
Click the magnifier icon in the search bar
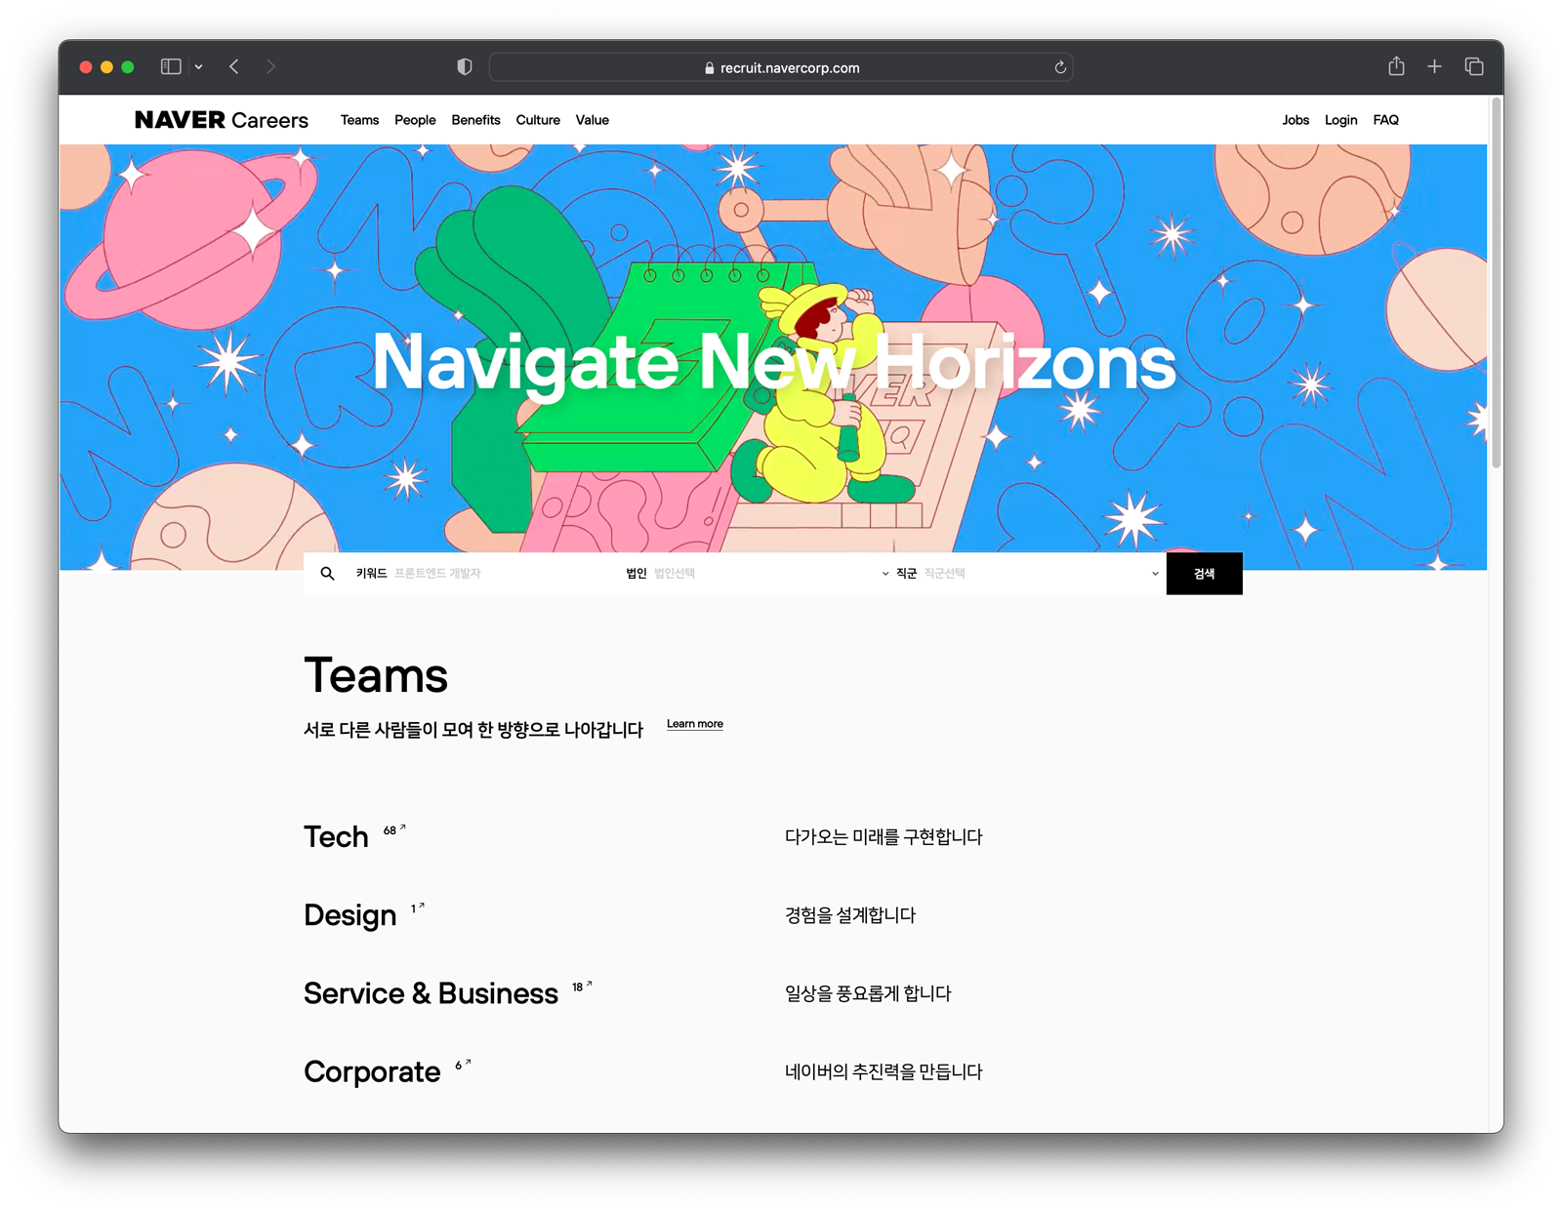coord(328,574)
